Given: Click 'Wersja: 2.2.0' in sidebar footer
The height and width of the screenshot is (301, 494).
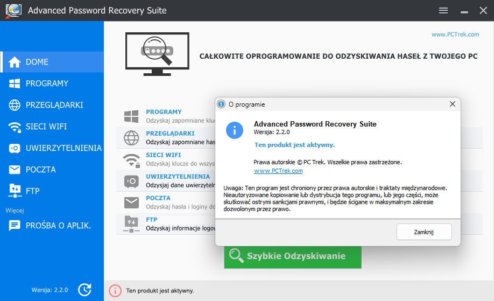Looking at the screenshot, I should pyautogui.click(x=50, y=290).
